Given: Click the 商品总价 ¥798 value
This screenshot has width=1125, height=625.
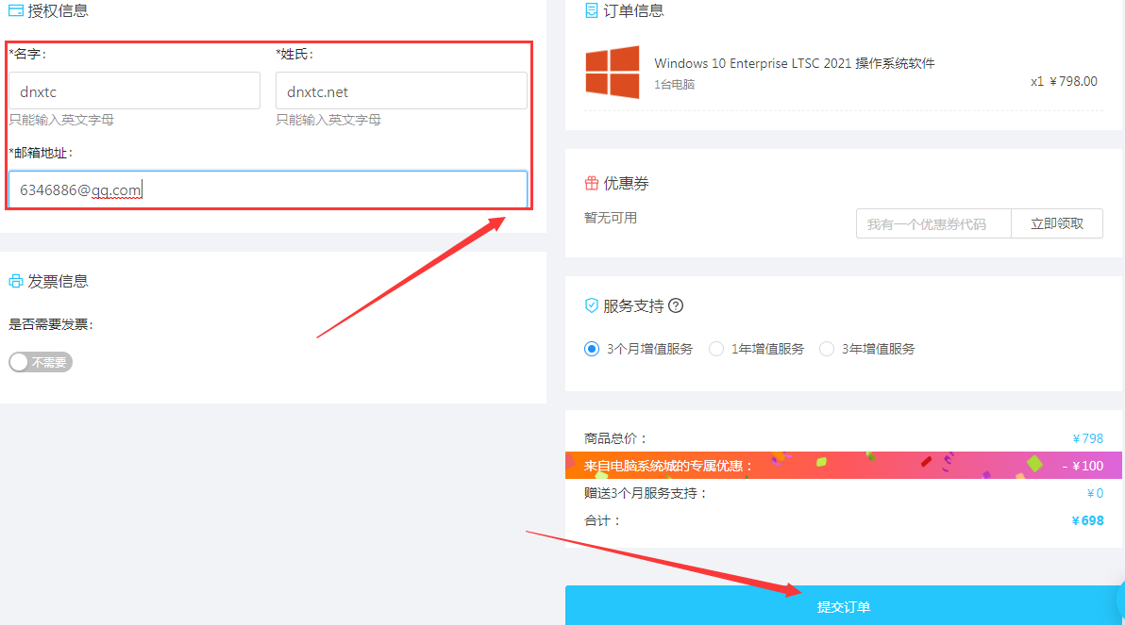Looking at the screenshot, I should click(1087, 438).
